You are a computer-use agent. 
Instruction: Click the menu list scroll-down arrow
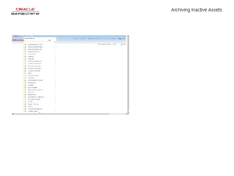pyautogui.click(x=40, y=113)
